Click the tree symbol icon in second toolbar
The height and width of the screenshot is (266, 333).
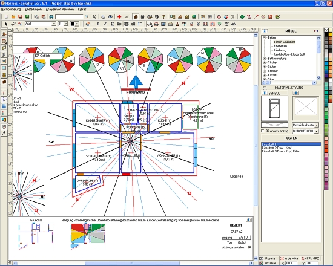(x=191, y=24)
